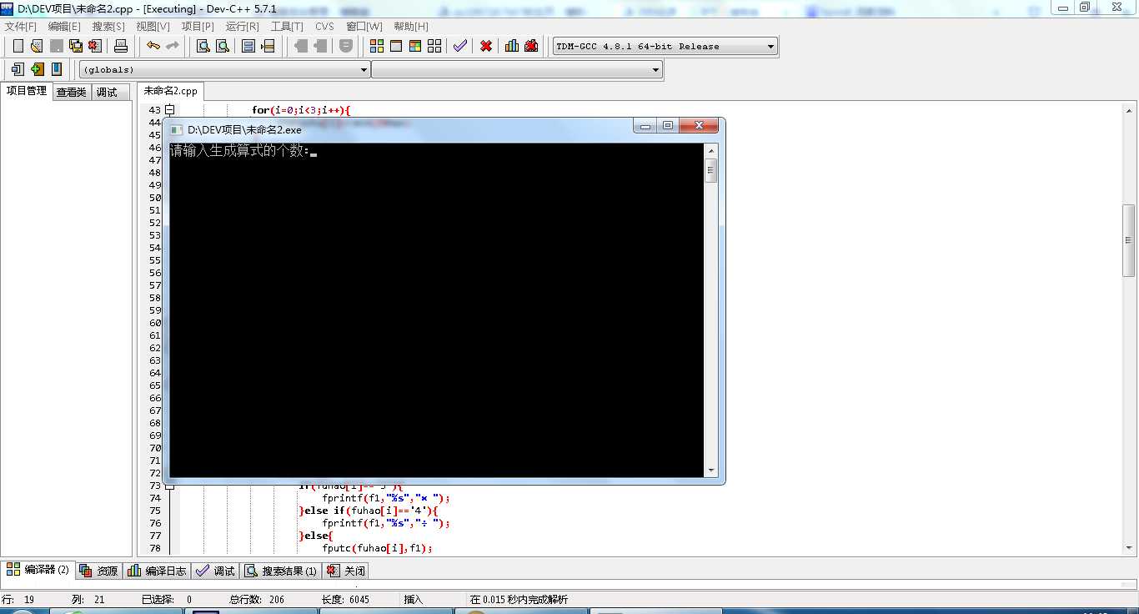Delete profiling information icon
The height and width of the screenshot is (614, 1139).
pos(531,46)
